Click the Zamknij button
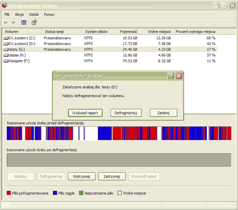Viewport: 238px width, 210px height. click(x=163, y=113)
